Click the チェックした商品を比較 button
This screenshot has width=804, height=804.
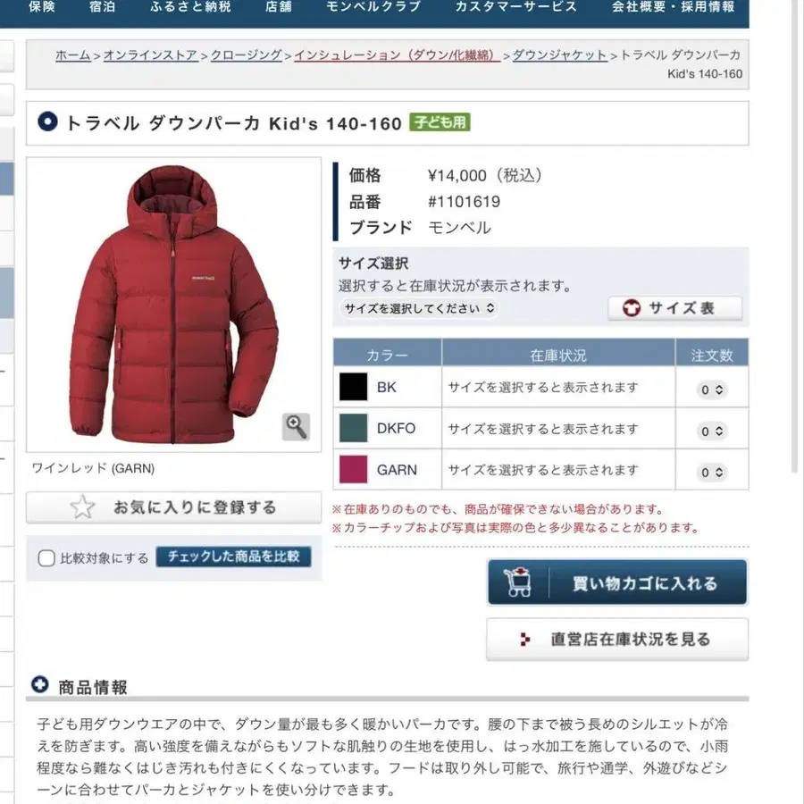point(233,557)
